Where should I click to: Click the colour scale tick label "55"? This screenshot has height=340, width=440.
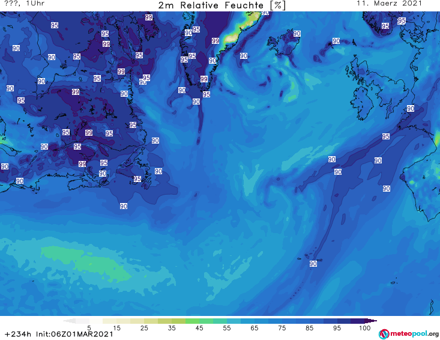[x=226, y=328]
